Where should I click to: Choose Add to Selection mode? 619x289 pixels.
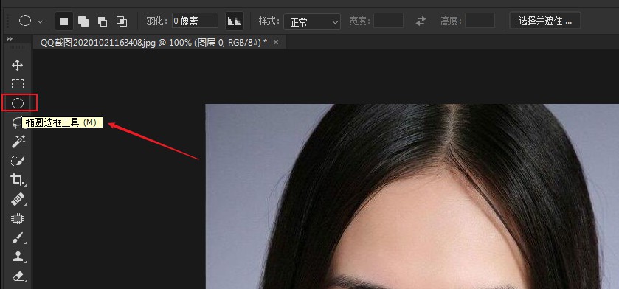[x=83, y=21]
